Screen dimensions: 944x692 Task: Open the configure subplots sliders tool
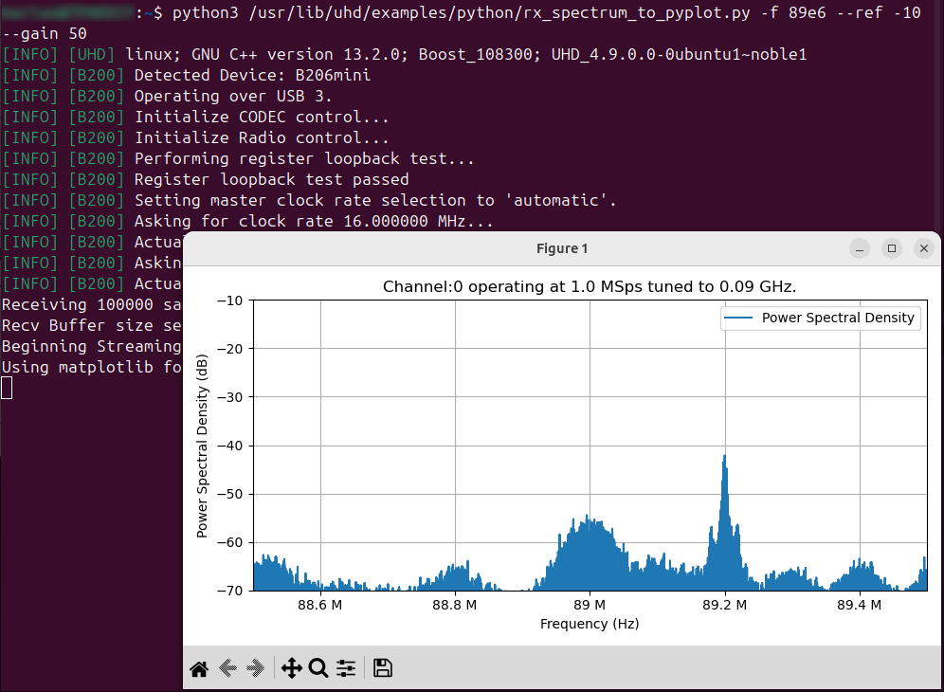pos(346,668)
